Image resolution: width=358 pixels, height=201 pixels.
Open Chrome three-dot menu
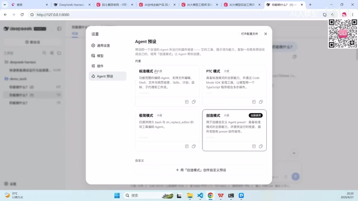352,15
